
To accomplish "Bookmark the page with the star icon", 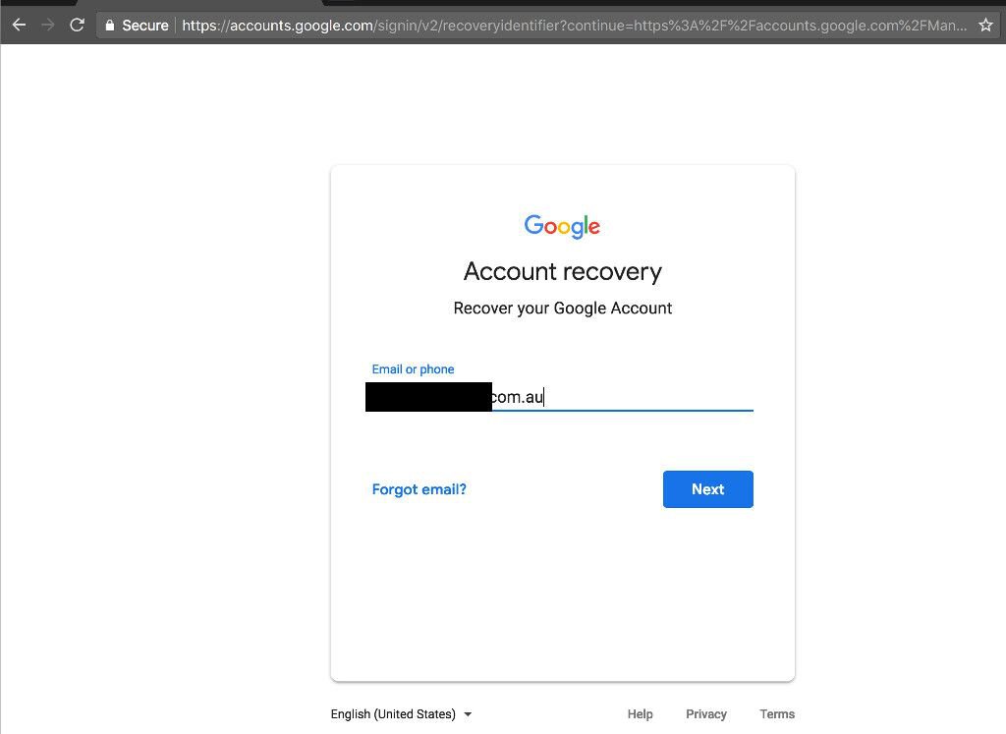I will [985, 26].
